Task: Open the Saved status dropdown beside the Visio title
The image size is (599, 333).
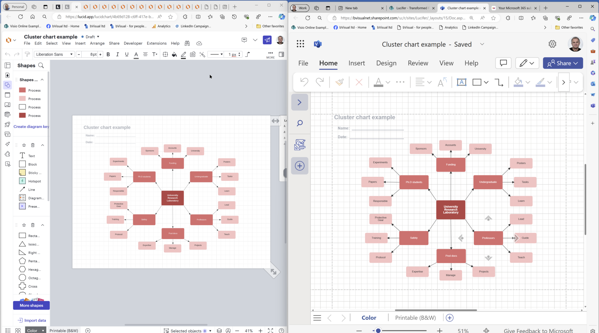Action: click(482, 44)
